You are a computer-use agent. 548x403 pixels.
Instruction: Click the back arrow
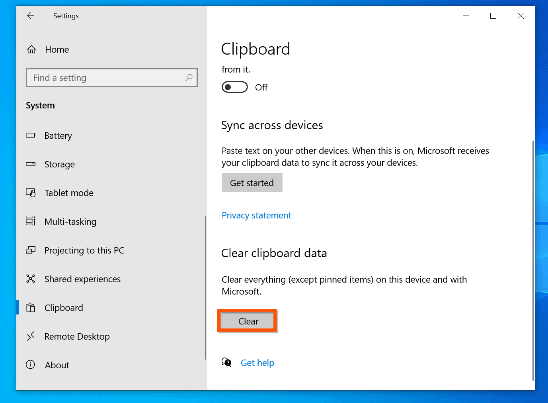click(x=31, y=16)
